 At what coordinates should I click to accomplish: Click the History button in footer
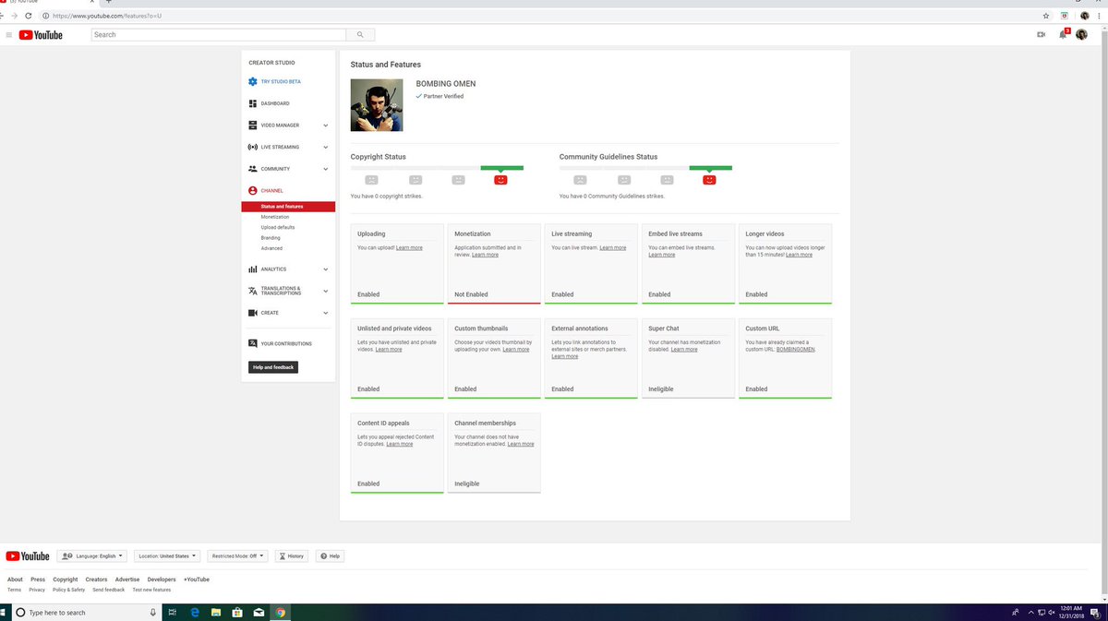[x=292, y=556]
